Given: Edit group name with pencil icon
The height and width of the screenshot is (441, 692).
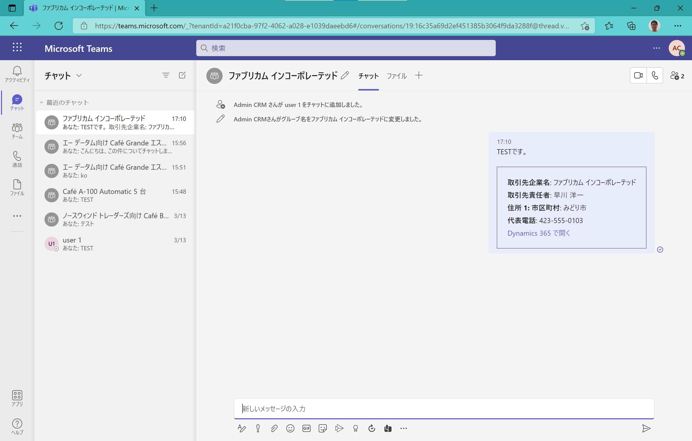Looking at the screenshot, I should tap(345, 76).
